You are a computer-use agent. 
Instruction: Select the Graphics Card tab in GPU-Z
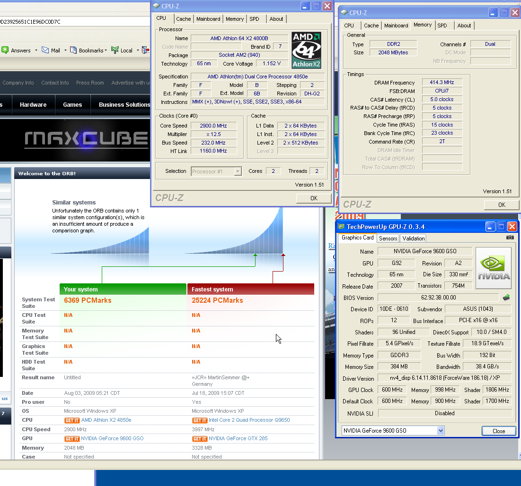pyautogui.click(x=358, y=238)
